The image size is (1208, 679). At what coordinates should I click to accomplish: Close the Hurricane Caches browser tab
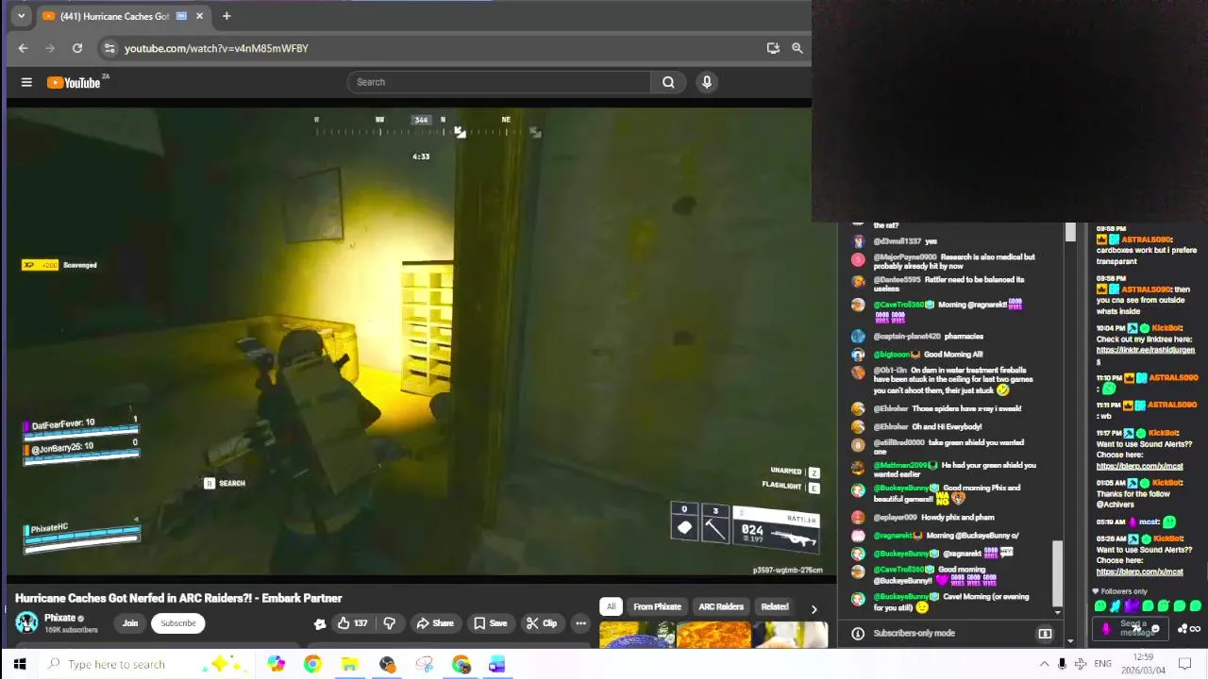tap(199, 16)
